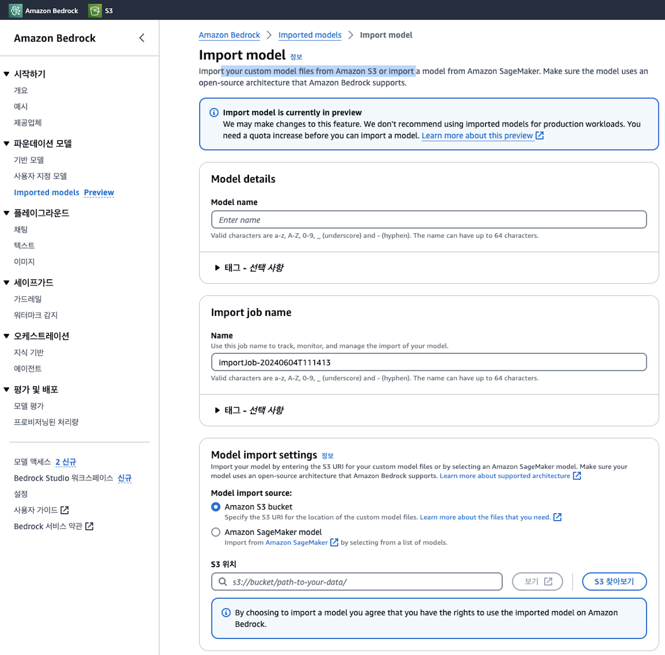Open 지식 기반 in navigation

click(29, 353)
